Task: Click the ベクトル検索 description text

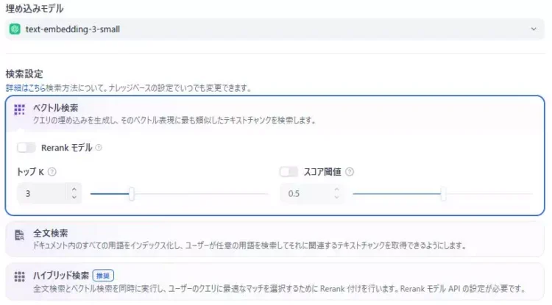Action: coord(174,121)
